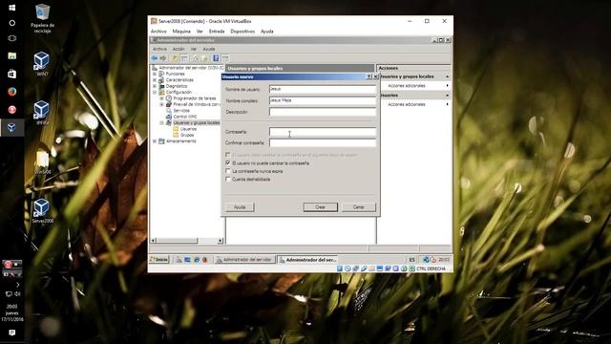Select the Grupos folder in the tree
This screenshot has height=344, width=611.
[x=183, y=135]
